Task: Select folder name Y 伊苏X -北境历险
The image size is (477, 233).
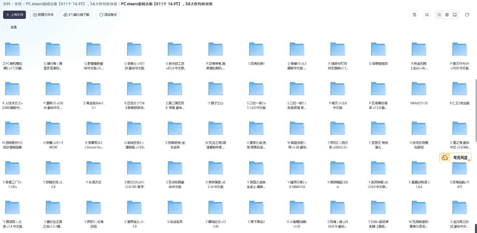Action: tap(94, 224)
